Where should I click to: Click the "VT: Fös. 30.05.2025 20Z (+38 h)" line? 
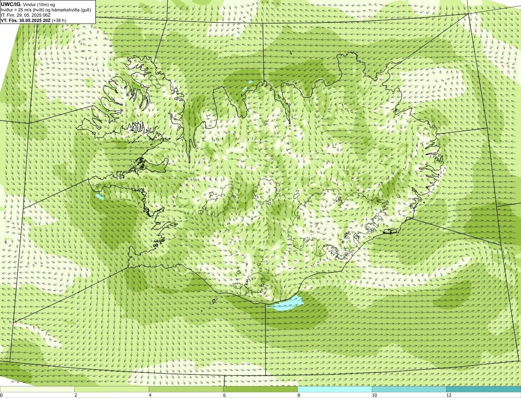33,20
